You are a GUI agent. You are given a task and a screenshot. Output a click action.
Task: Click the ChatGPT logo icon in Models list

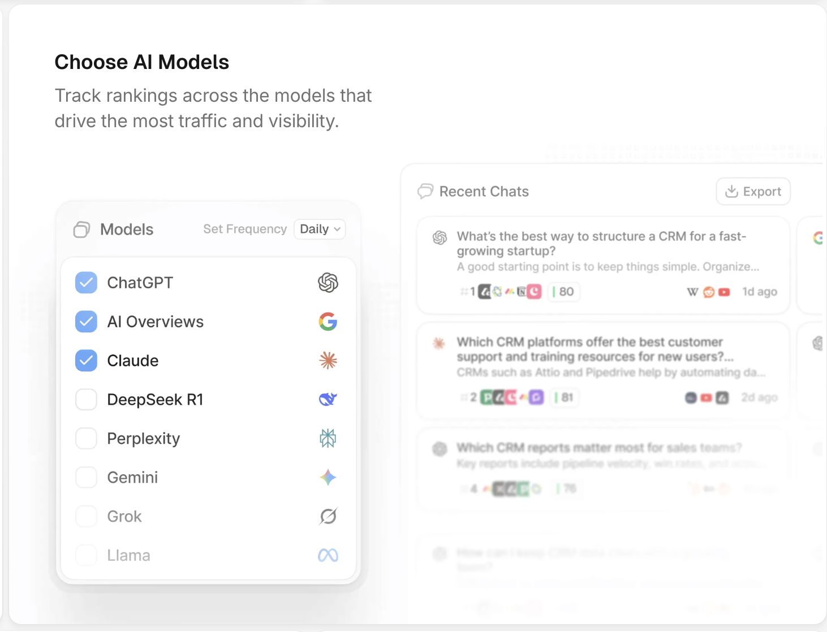(x=328, y=282)
